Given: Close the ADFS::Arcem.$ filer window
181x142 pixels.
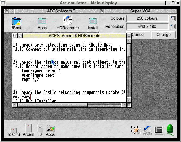Looking at the screenshot, I should pos(12,11).
